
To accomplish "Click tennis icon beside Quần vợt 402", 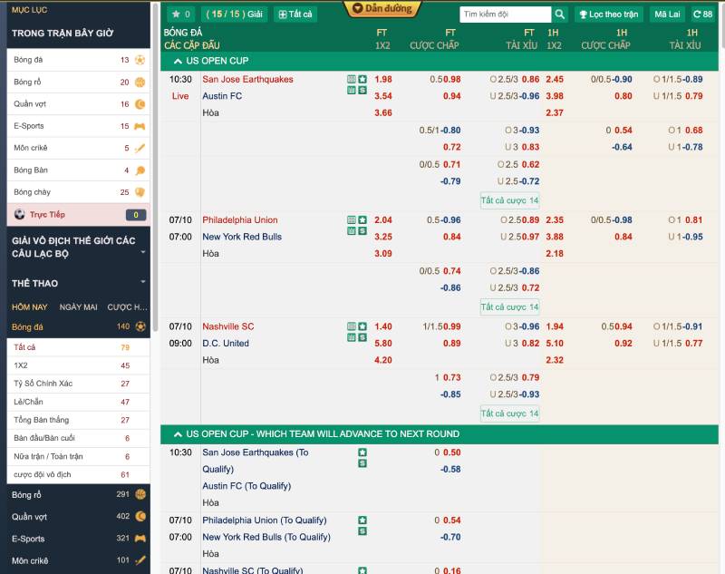I will [140, 516].
